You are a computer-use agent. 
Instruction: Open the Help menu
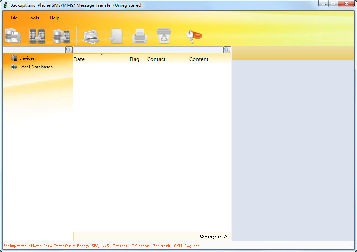(x=54, y=18)
